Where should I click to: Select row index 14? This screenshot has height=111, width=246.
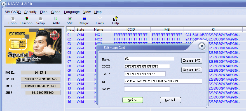69,93
